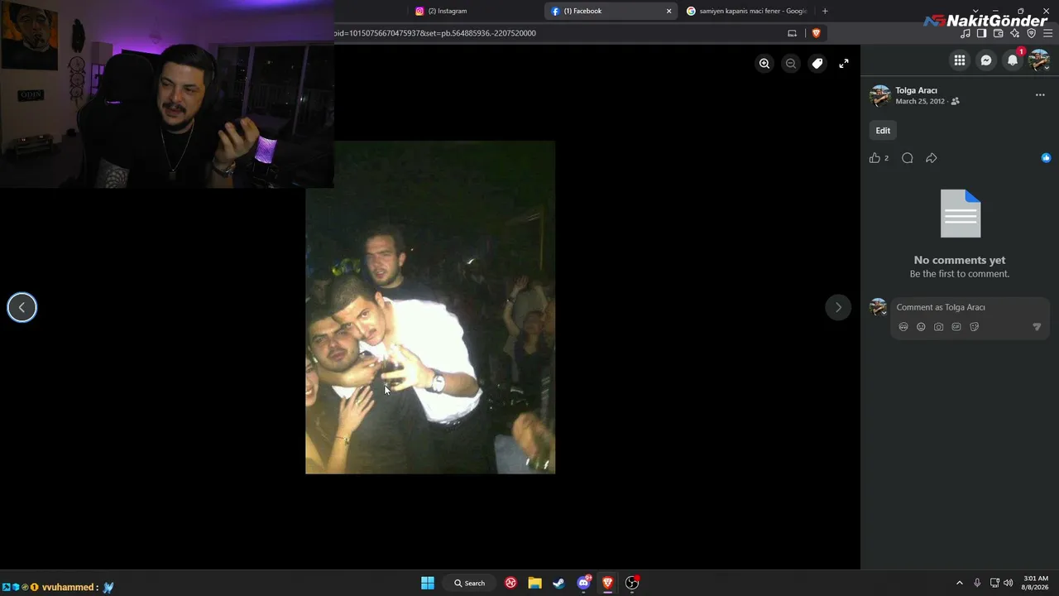Switch commenting identity via avatar dropdown
1059x596 pixels.
click(x=879, y=307)
